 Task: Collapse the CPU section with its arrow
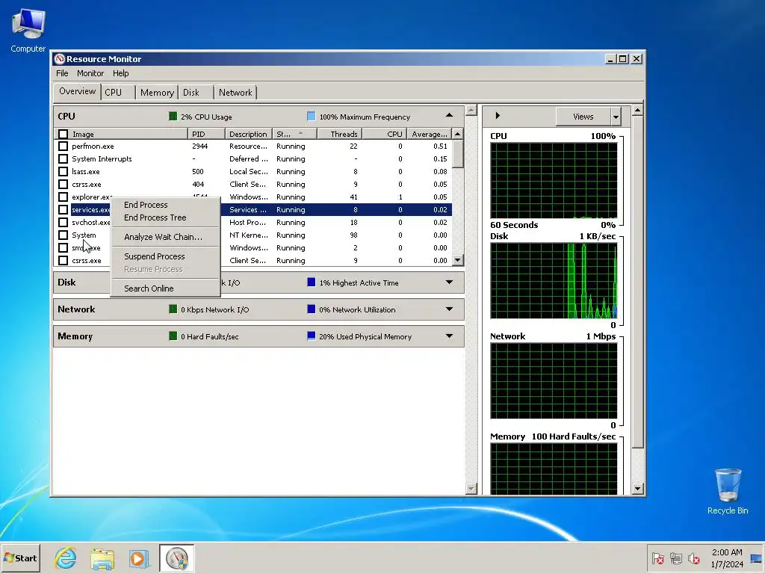pos(449,116)
